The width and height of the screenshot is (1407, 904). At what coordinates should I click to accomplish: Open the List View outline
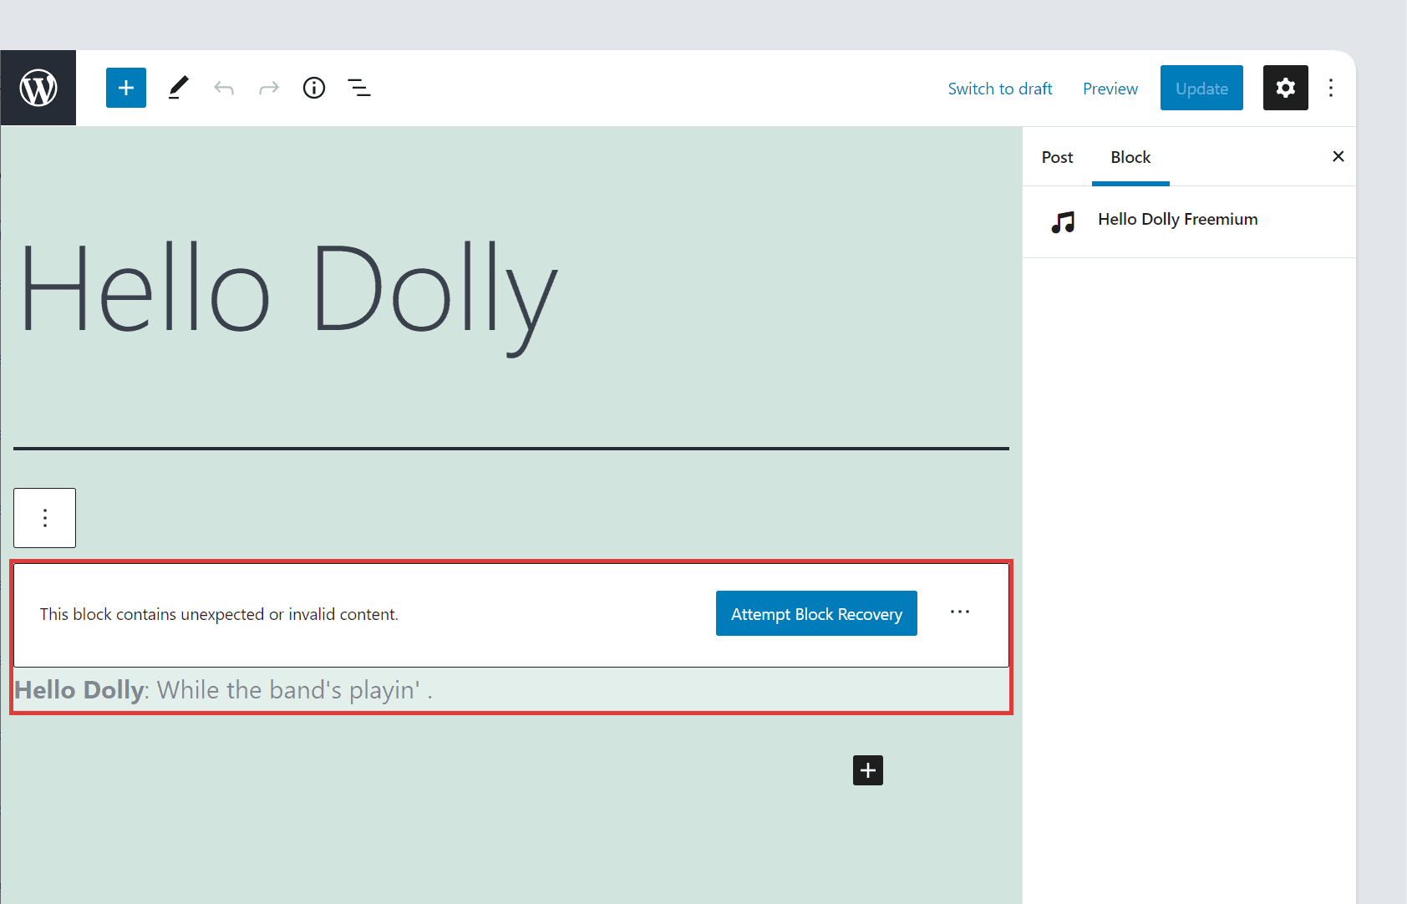[x=359, y=88]
